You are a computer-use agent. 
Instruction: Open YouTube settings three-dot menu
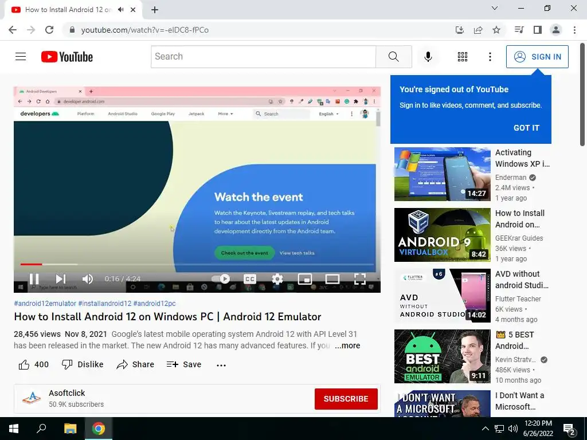pos(490,57)
